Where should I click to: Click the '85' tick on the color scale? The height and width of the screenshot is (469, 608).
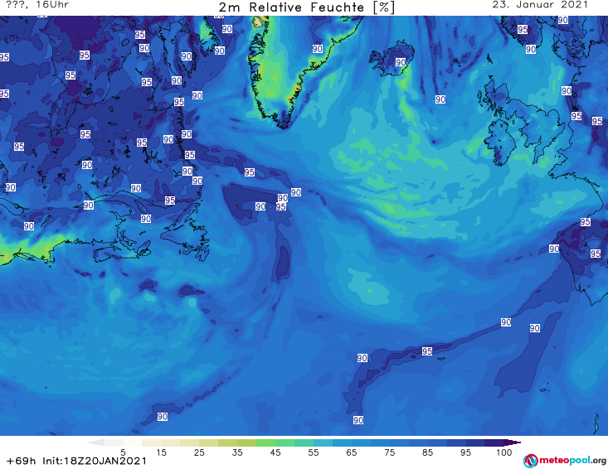[x=428, y=452]
